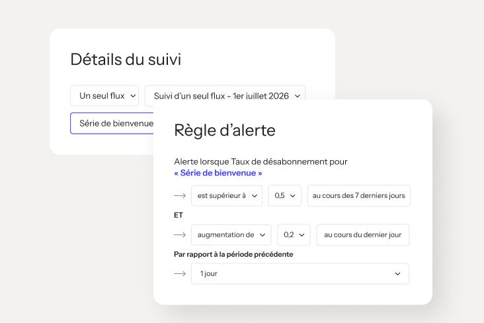
Task: Click arrow icon before '1 jour'
Action: coord(180,273)
